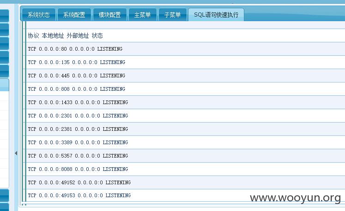The image size is (345, 211).
Task: Select the row for port 0.0.0.0:49152
Action: click(186, 182)
